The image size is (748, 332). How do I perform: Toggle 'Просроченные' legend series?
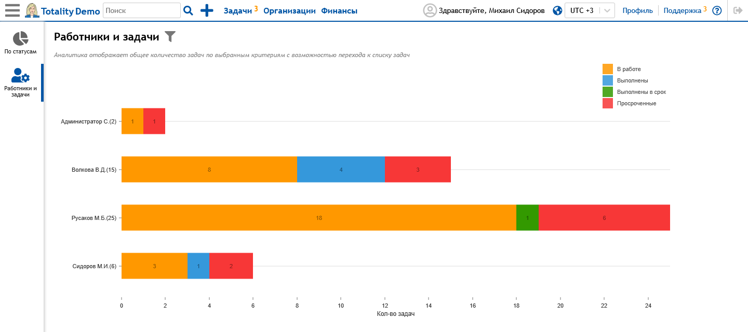pos(608,103)
